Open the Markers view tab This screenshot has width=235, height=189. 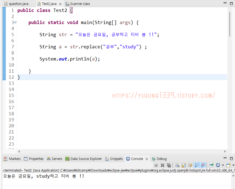pyautogui.click(x=12, y=159)
